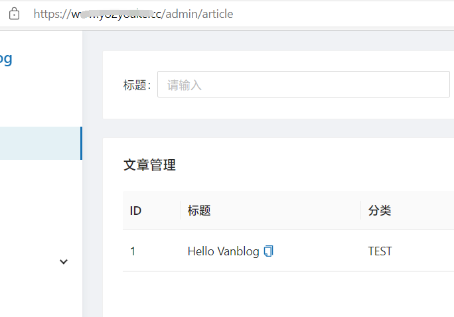Click the 标题 column header in table
The height and width of the screenshot is (317, 454).
pos(199,211)
